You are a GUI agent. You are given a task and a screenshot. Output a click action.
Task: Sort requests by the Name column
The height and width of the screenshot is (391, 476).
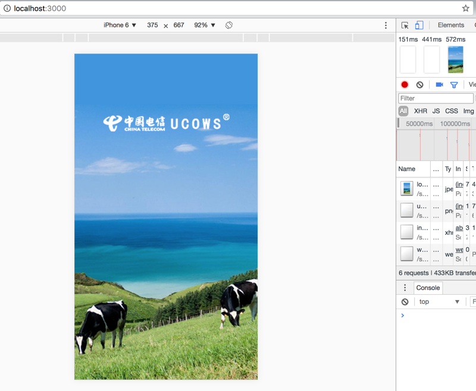pos(413,169)
